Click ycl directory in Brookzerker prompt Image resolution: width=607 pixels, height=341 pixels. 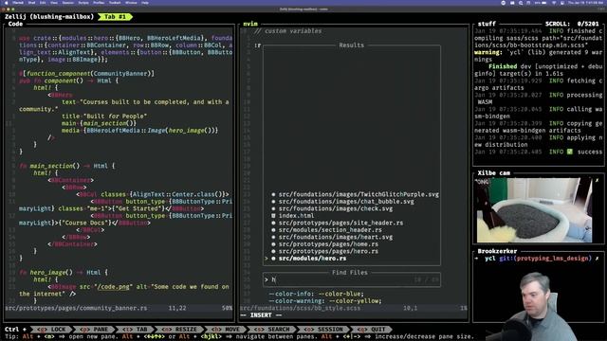pyautogui.click(x=490, y=259)
